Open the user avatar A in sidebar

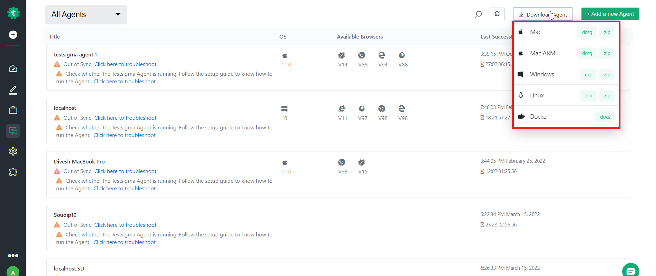[13, 272]
